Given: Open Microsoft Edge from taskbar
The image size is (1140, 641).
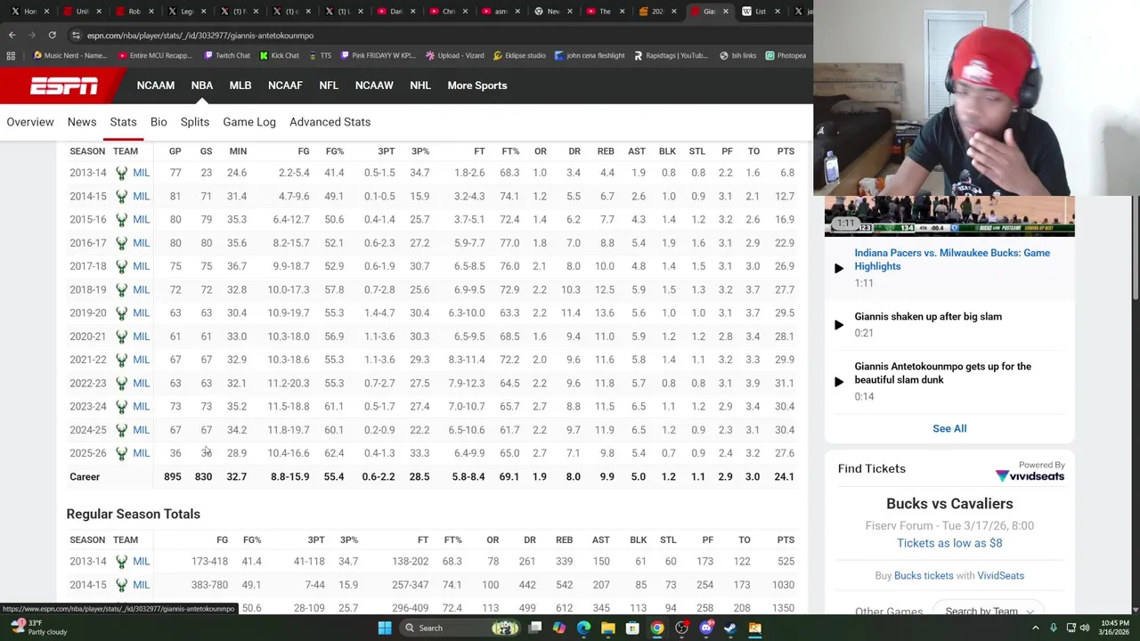Looking at the screenshot, I should point(583,628).
